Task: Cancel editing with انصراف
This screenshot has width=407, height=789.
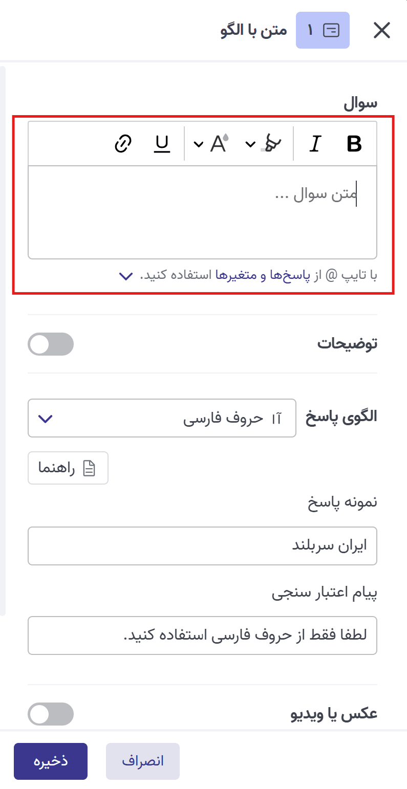Action: (x=142, y=761)
